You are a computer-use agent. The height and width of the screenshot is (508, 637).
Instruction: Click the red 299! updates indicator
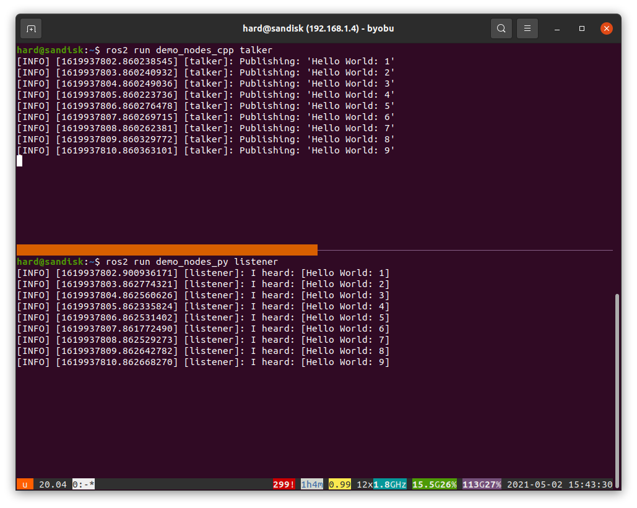tap(284, 484)
